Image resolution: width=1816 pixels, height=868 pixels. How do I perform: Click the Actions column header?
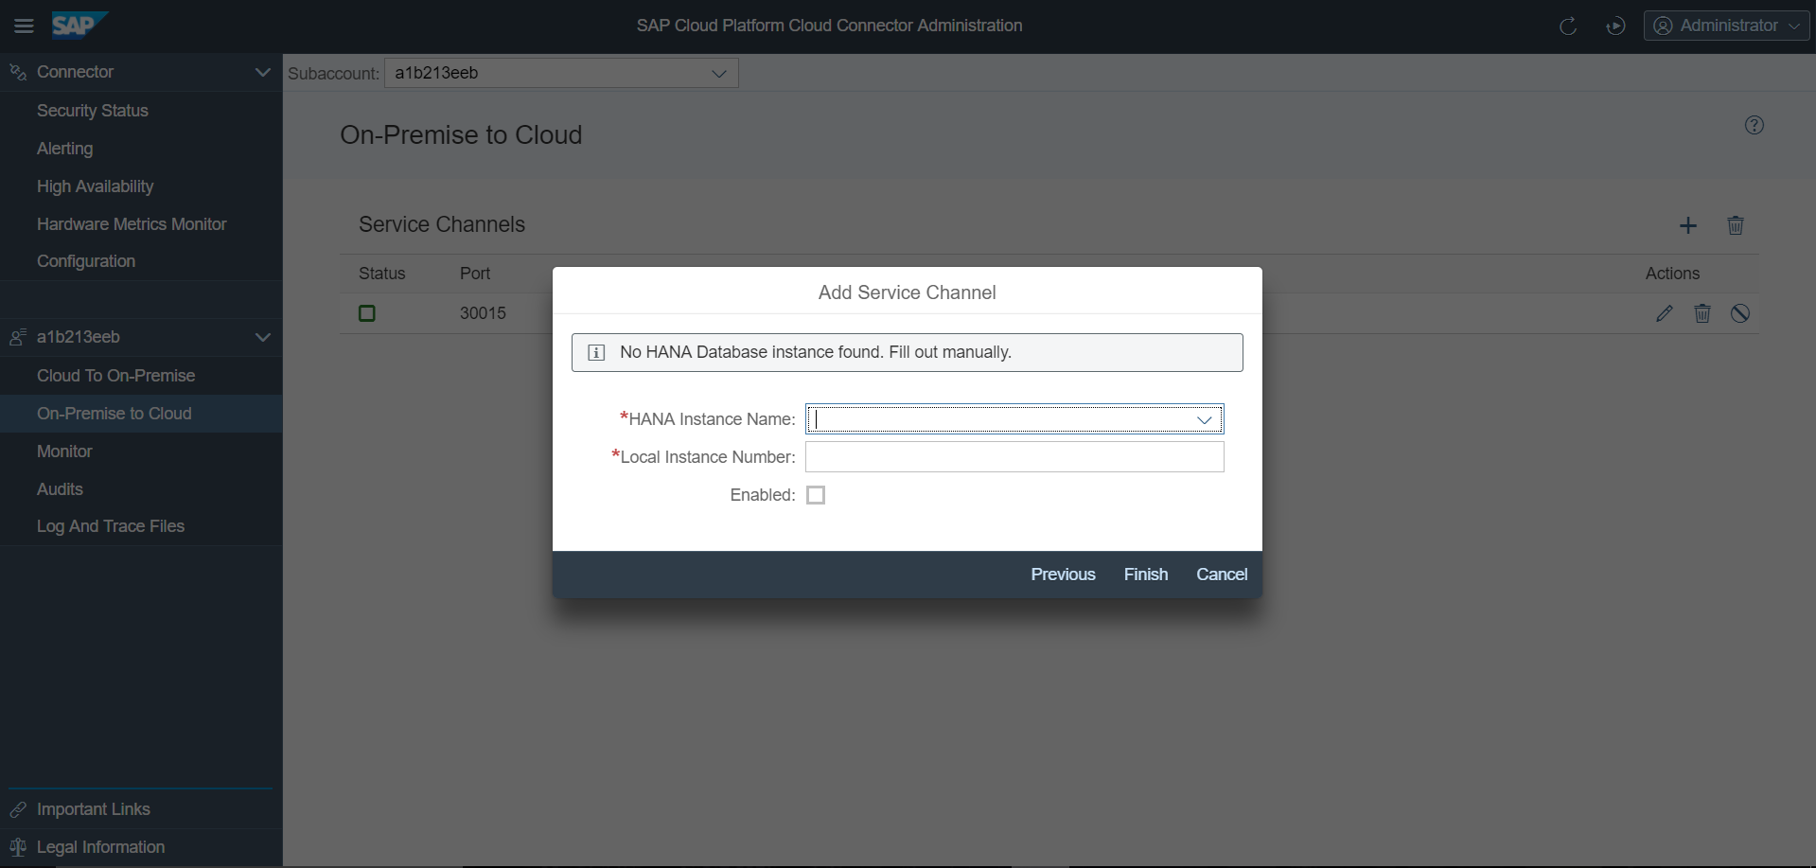coord(1672,274)
